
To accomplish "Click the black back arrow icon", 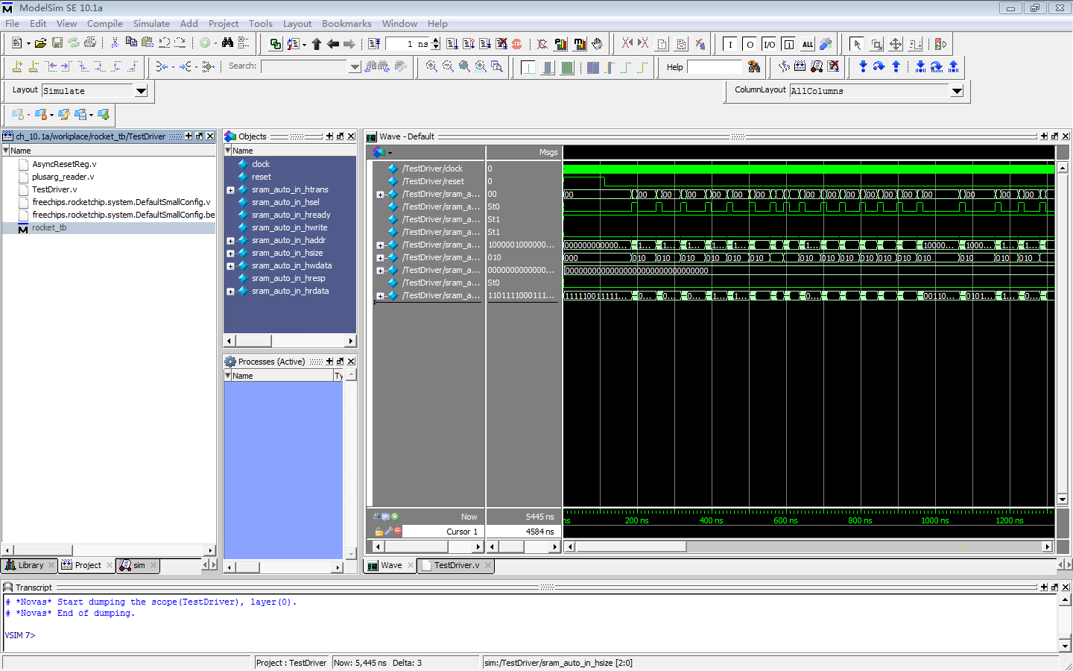I will point(333,44).
